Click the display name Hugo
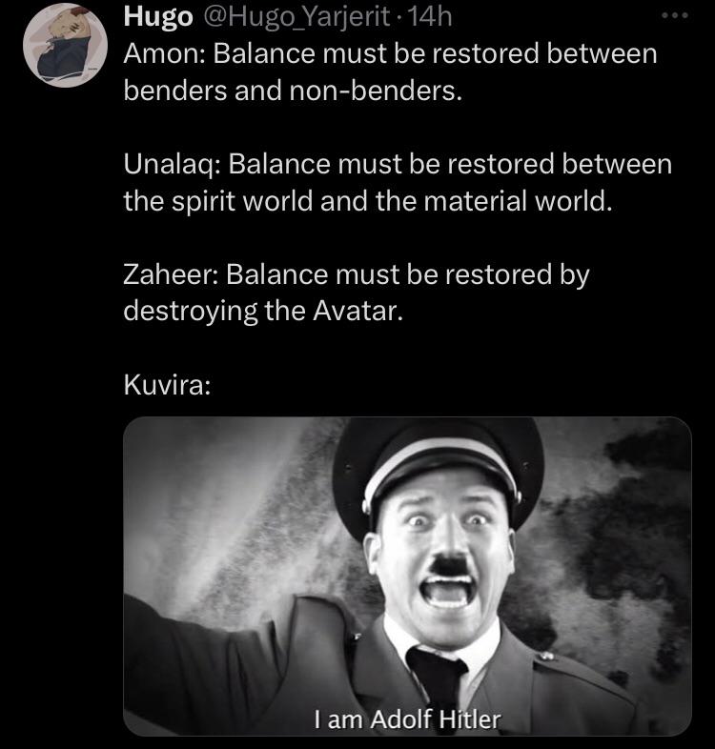Viewport: 715px width, 749px height. point(158,17)
